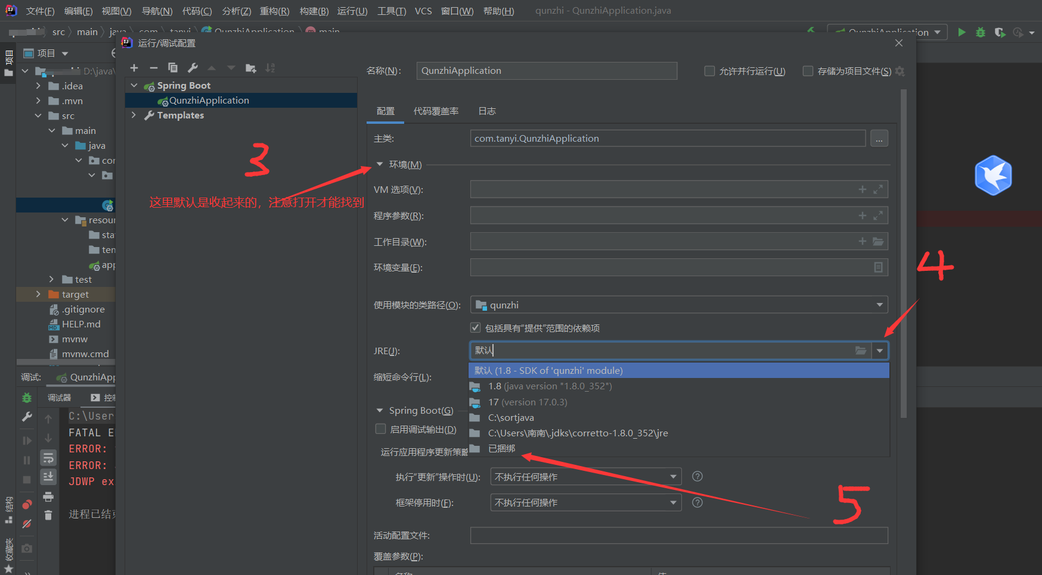Switch to the code coverage tab
Image resolution: width=1042 pixels, height=575 pixels.
tap(436, 111)
